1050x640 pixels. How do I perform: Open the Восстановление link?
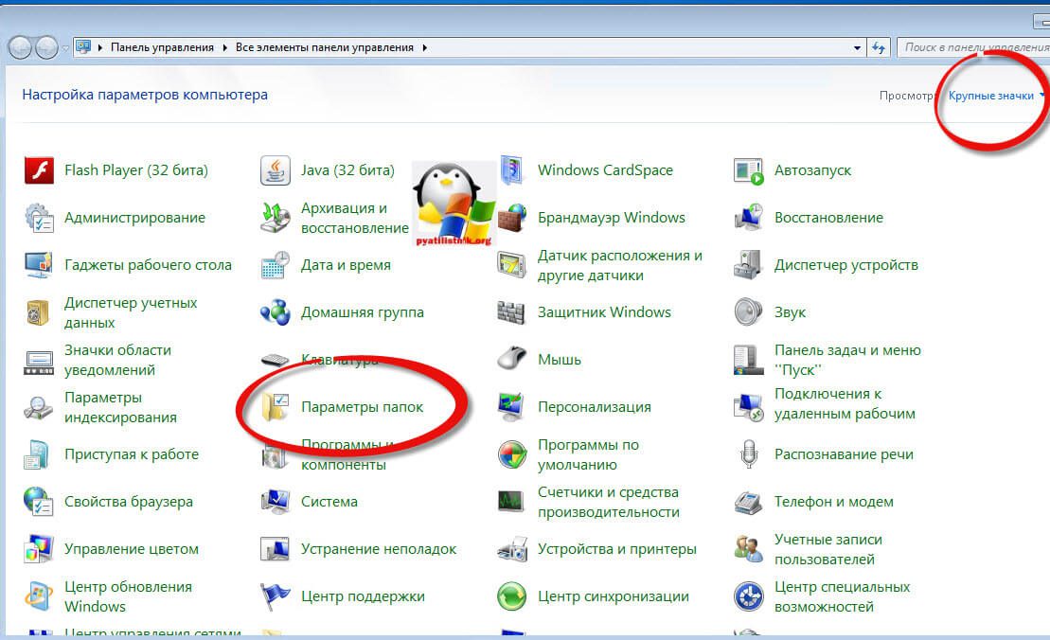pyautogui.click(x=828, y=218)
